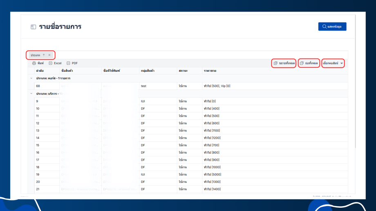Click the ชื่อสินค้า column header
The image size is (376, 211).
(67, 71)
